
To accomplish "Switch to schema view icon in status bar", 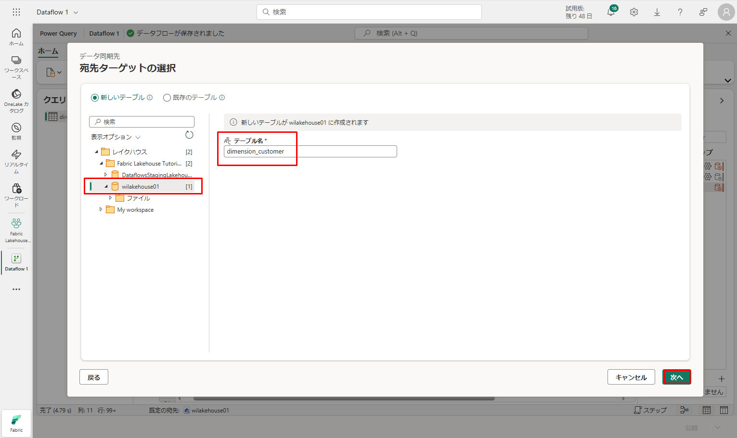I will click(x=724, y=410).
